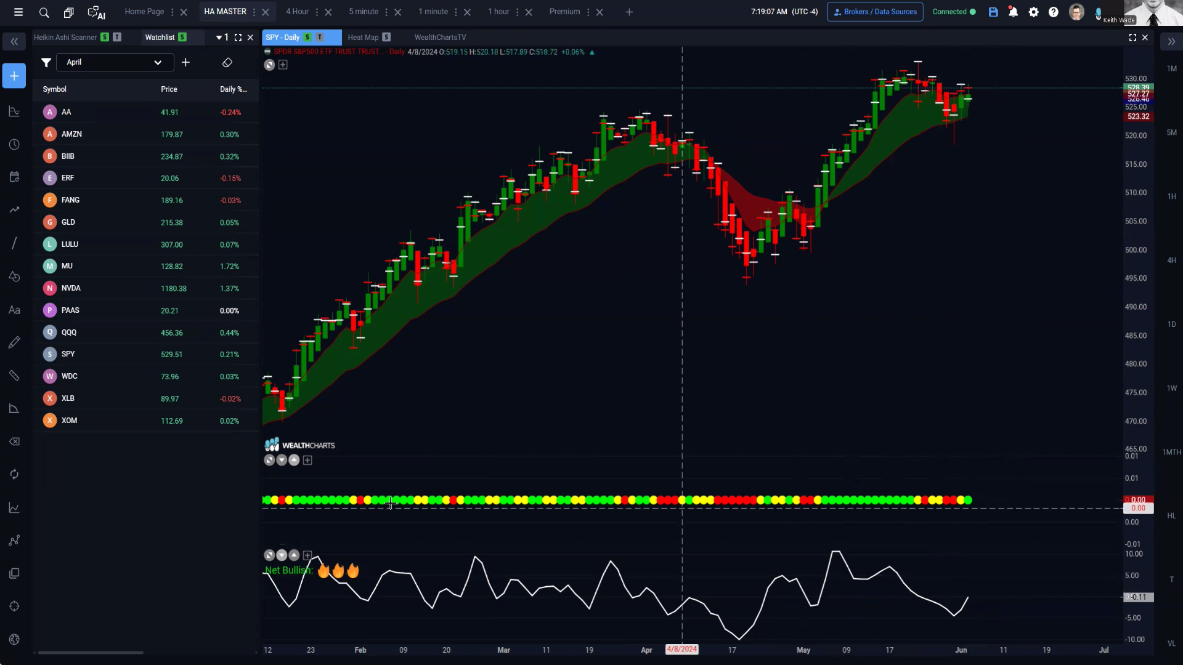Open 4 Hour tab options menu

[x=317, y=12]
